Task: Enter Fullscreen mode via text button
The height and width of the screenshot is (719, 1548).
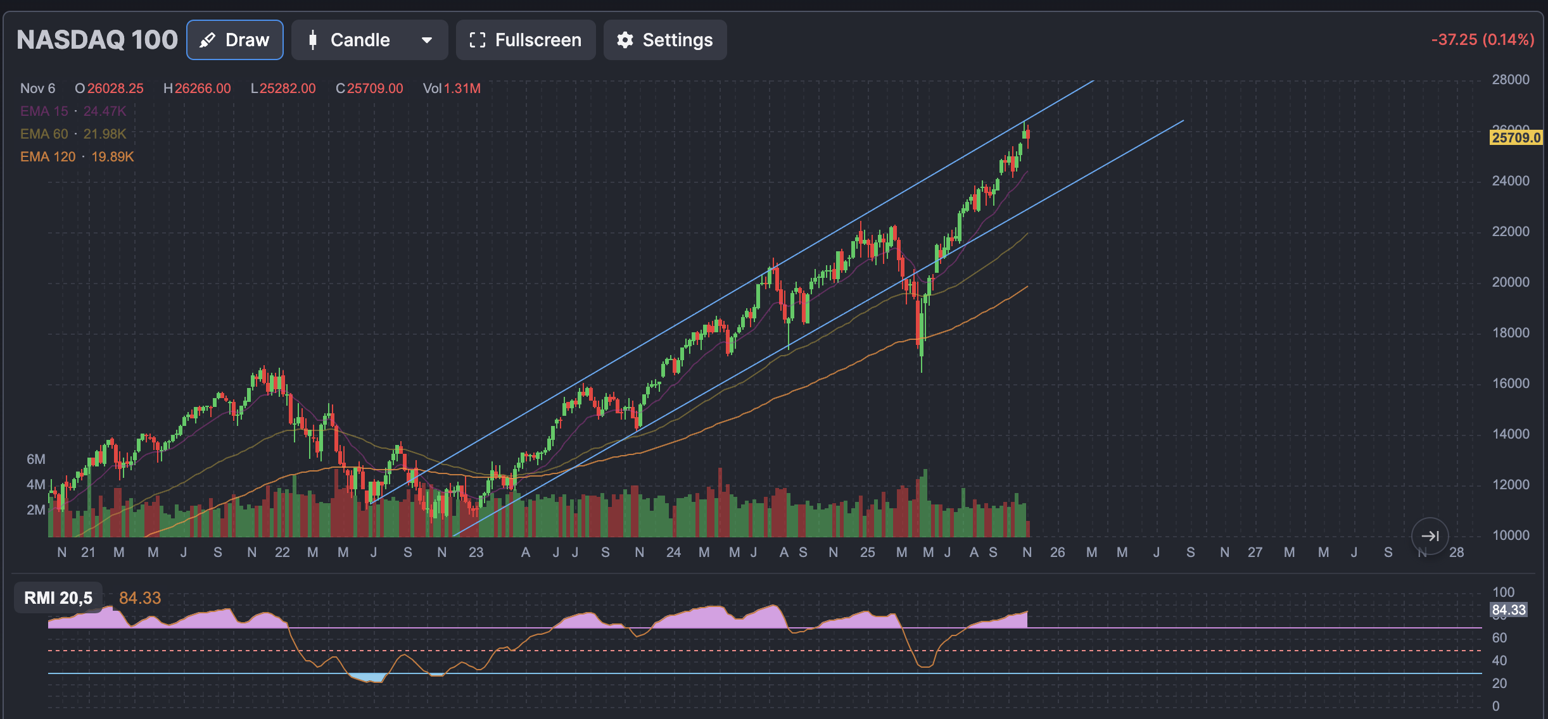Action: click(538, 40)
